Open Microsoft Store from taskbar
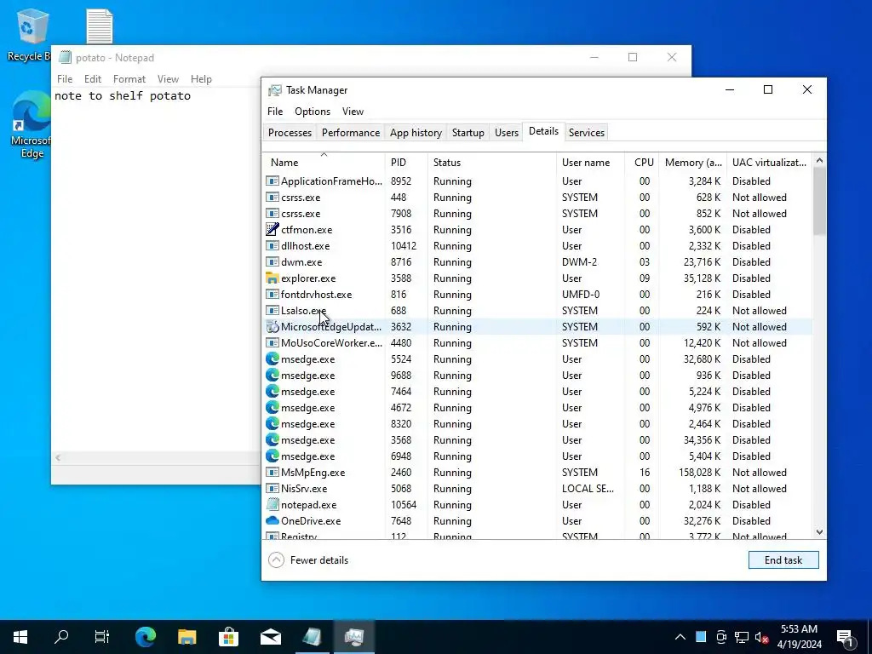The height and width of the screenshot is (654, 872). (x=228, y=637)
